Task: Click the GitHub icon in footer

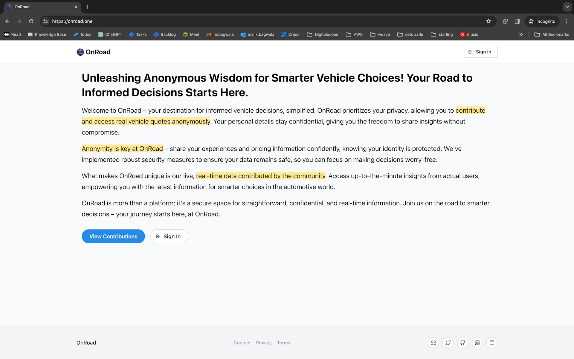Action: (463, 343)
